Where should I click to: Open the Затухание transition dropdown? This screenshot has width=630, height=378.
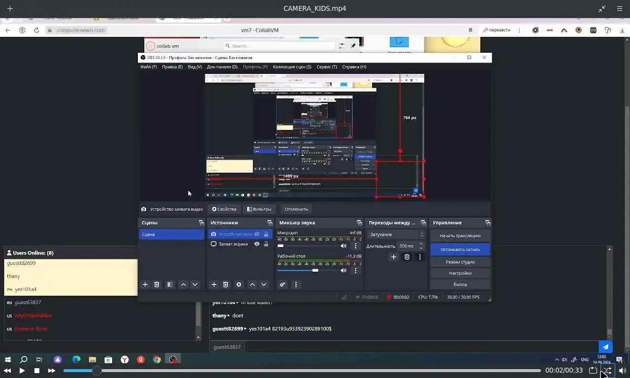click(x=397, y=235)
